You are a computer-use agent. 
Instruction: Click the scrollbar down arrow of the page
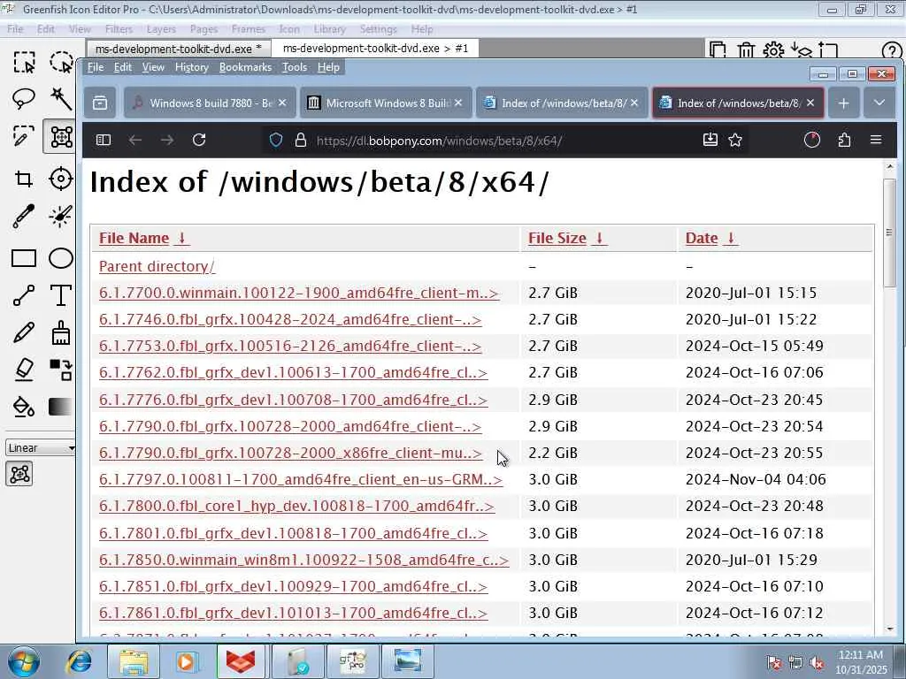[889, 629]
